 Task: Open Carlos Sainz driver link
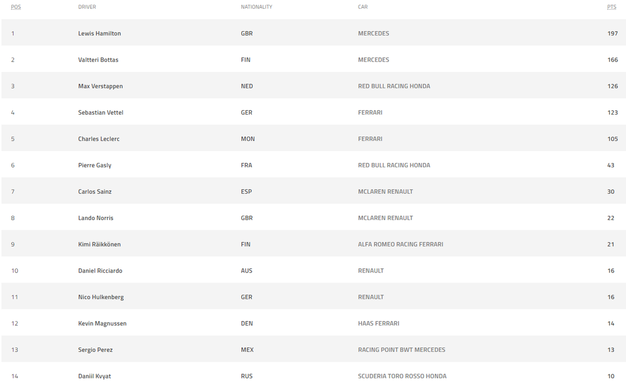tap(94, 192)
